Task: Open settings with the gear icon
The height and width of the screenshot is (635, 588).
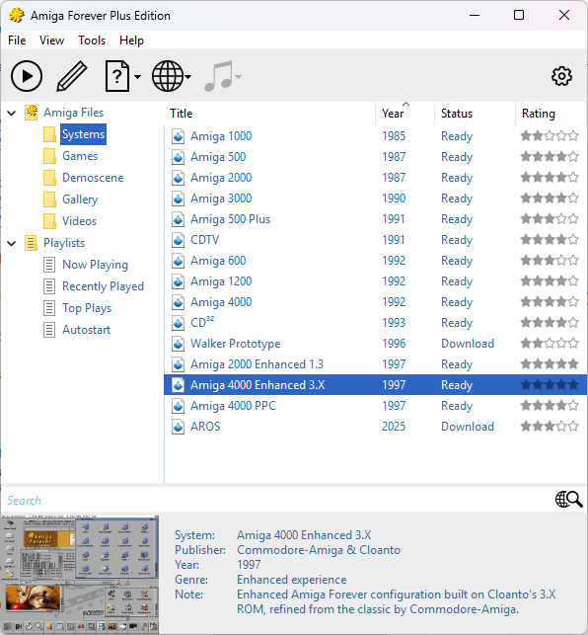Action: (561, 76)
